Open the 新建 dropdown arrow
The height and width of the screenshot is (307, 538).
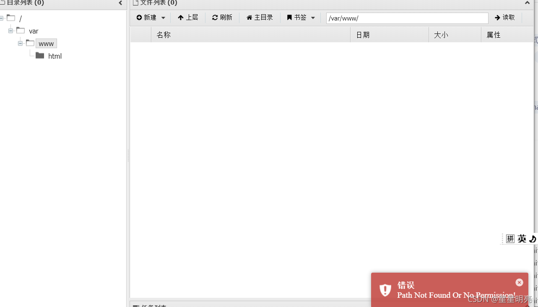coord(163,17)
